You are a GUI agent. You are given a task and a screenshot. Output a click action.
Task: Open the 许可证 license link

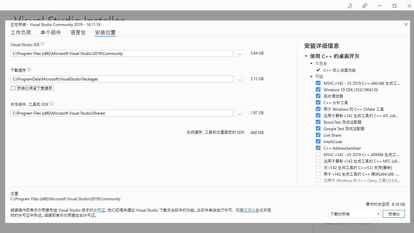(x=99, y=210)
